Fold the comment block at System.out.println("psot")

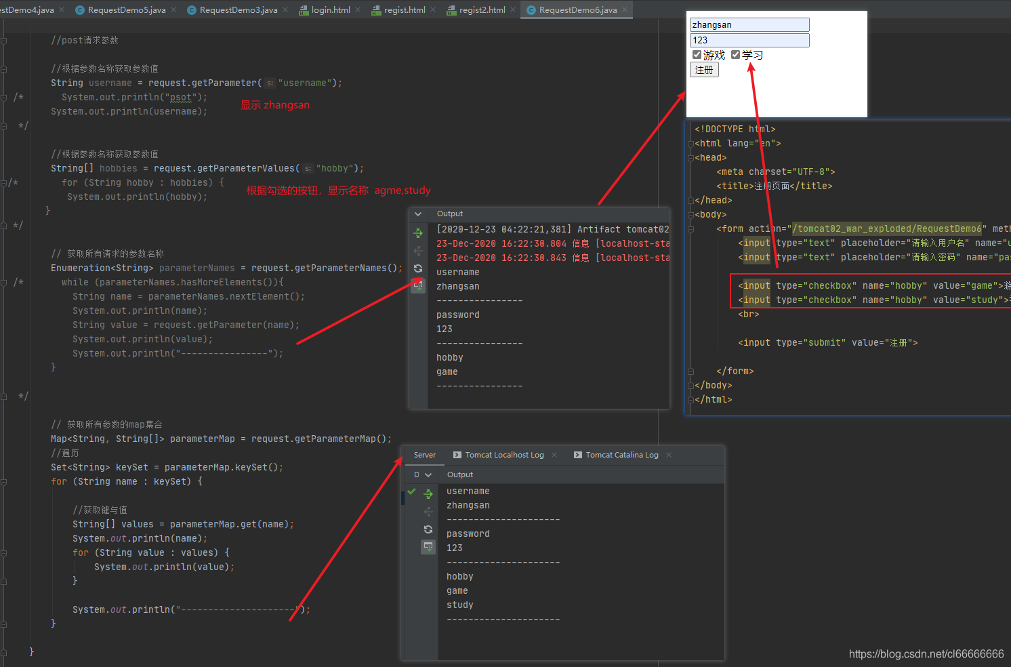[4, 97]
